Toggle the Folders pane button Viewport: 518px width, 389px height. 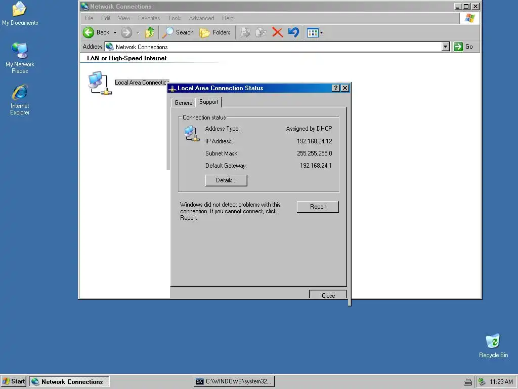215,32
